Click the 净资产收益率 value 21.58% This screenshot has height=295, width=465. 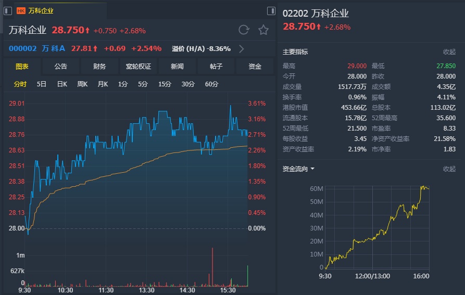(445, 138)
